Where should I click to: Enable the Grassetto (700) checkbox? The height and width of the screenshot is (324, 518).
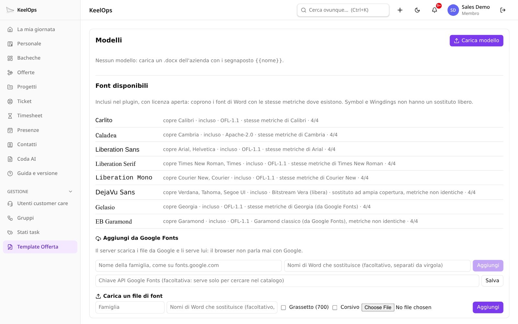[x=283, y=307]
